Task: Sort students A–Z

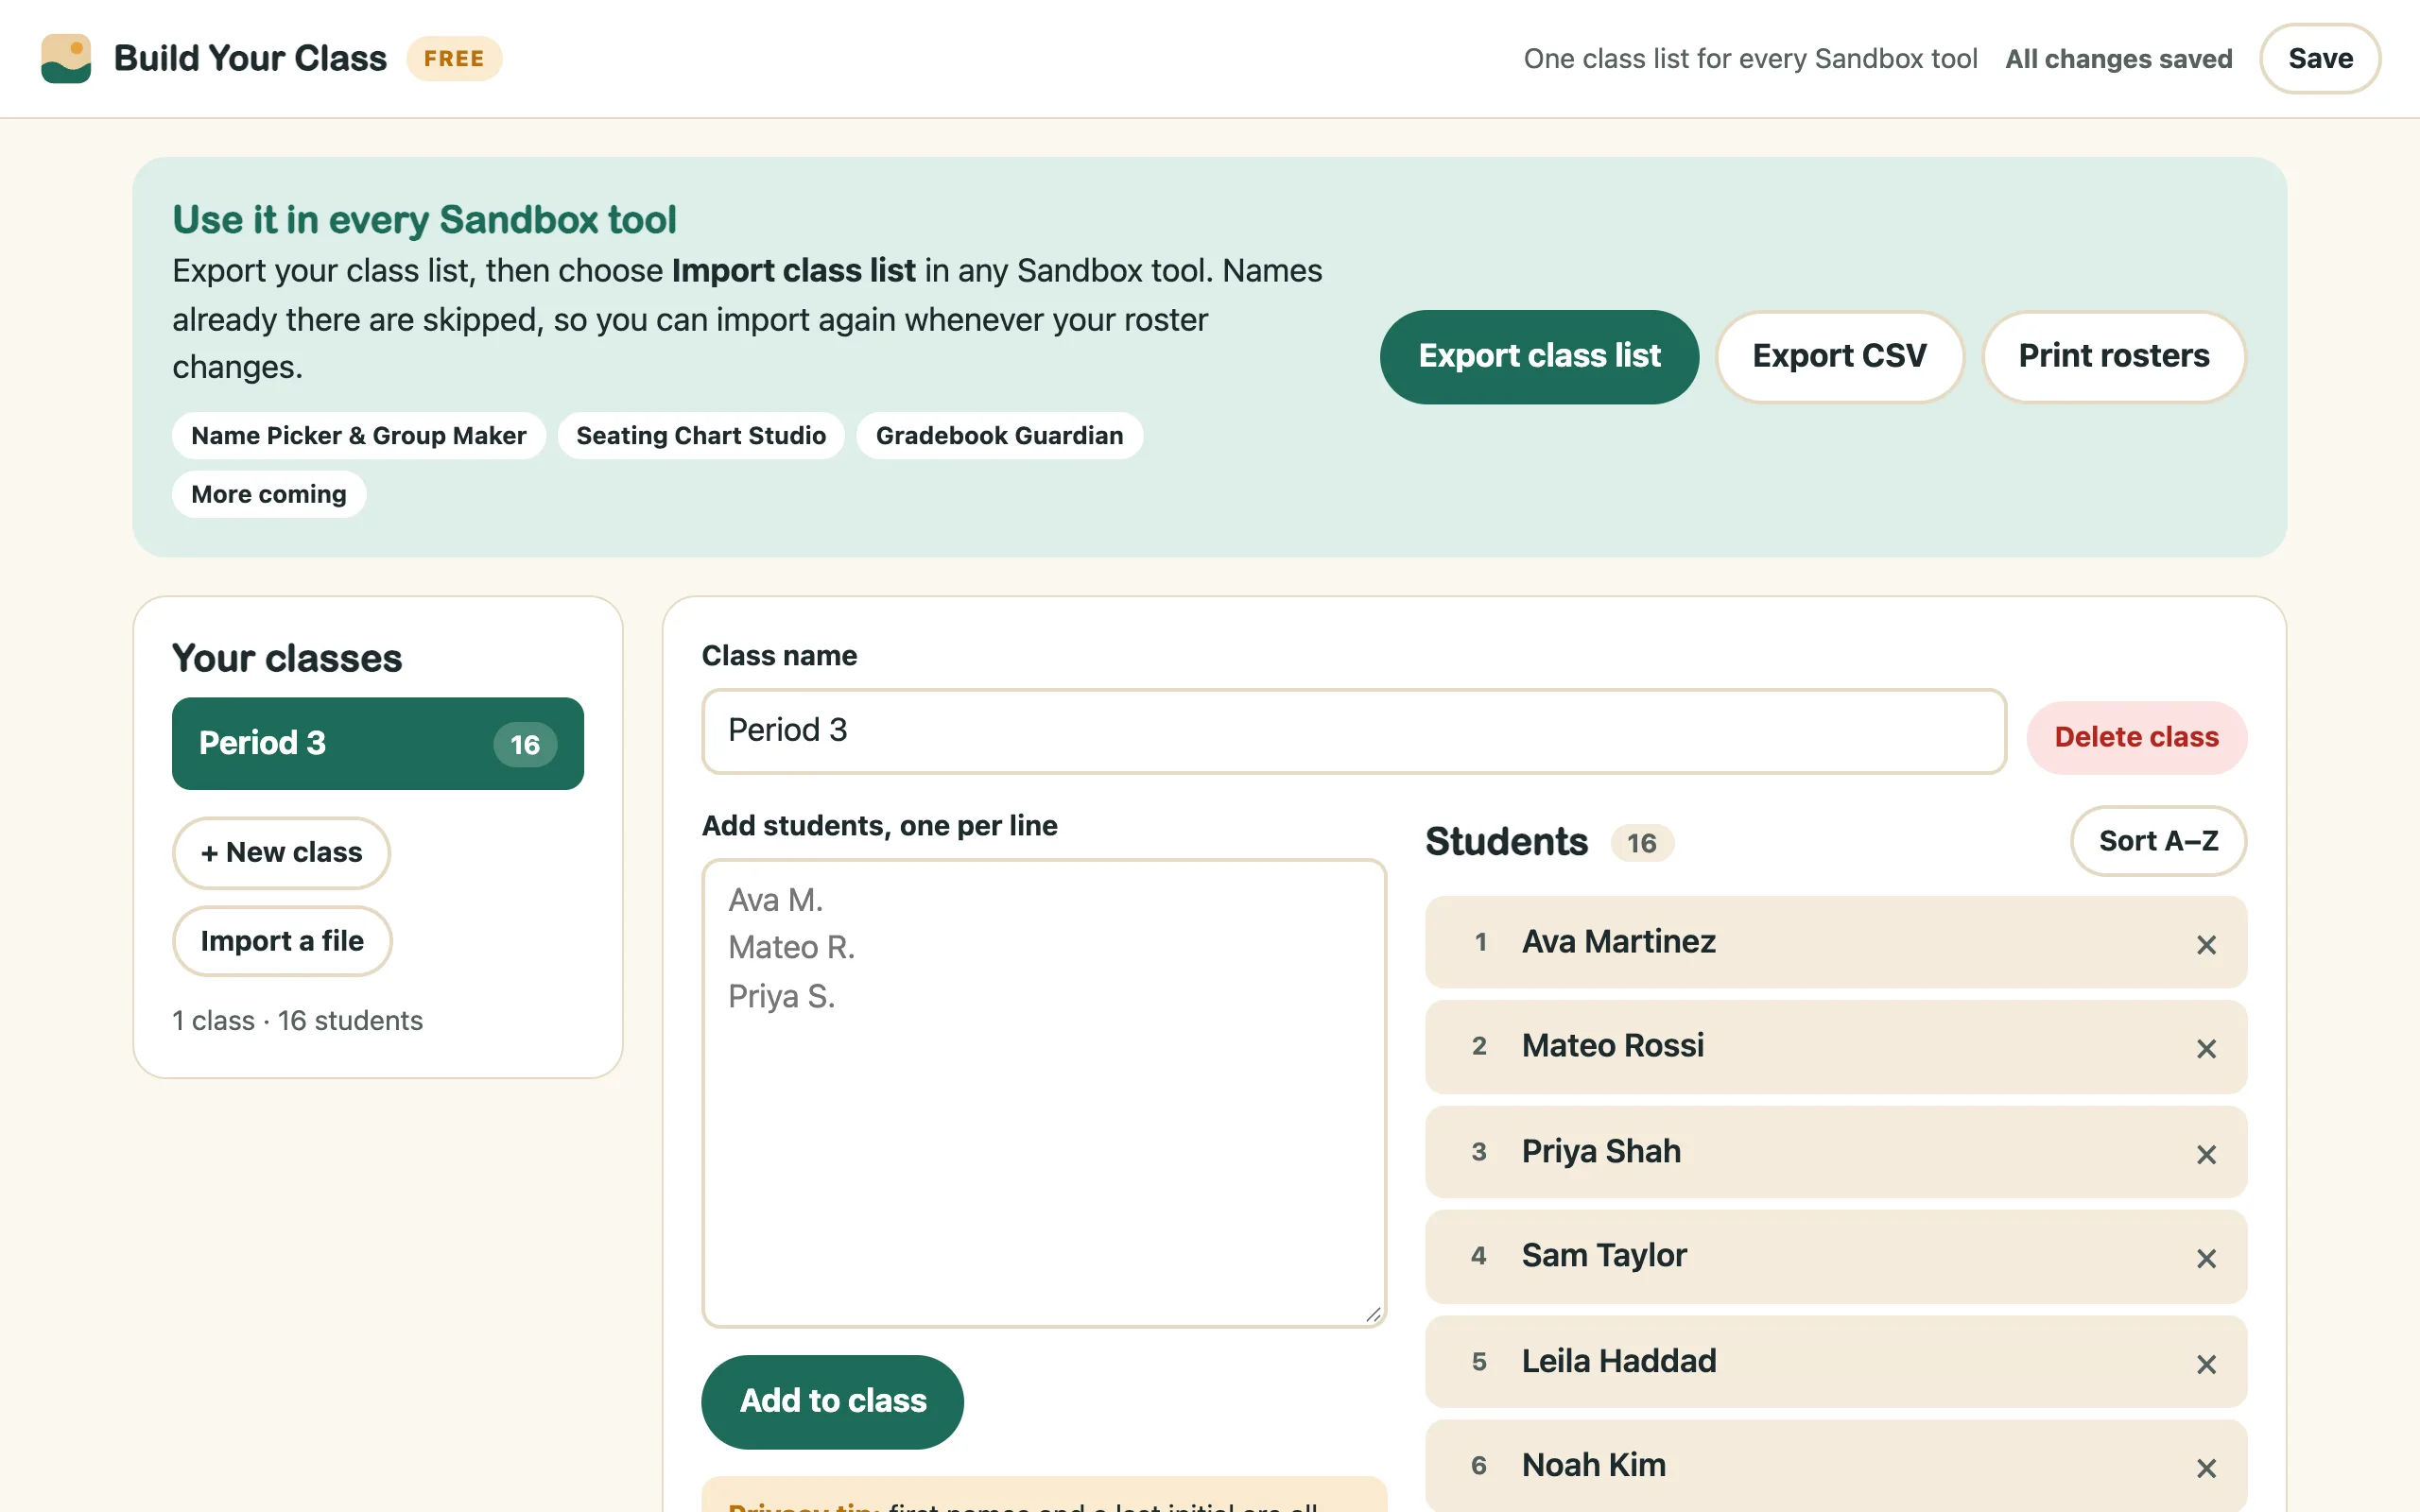Action: (x=2158, y=841)
